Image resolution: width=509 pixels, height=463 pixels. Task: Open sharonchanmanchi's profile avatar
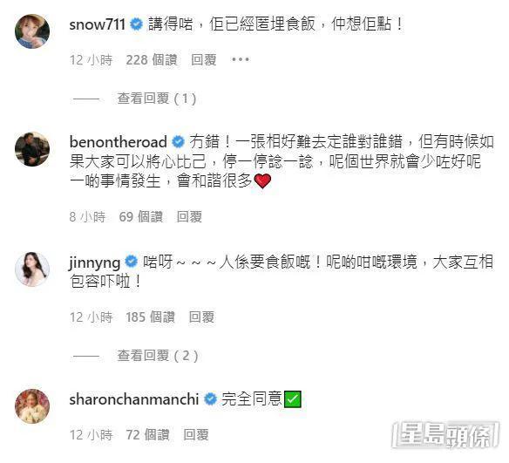32,406
